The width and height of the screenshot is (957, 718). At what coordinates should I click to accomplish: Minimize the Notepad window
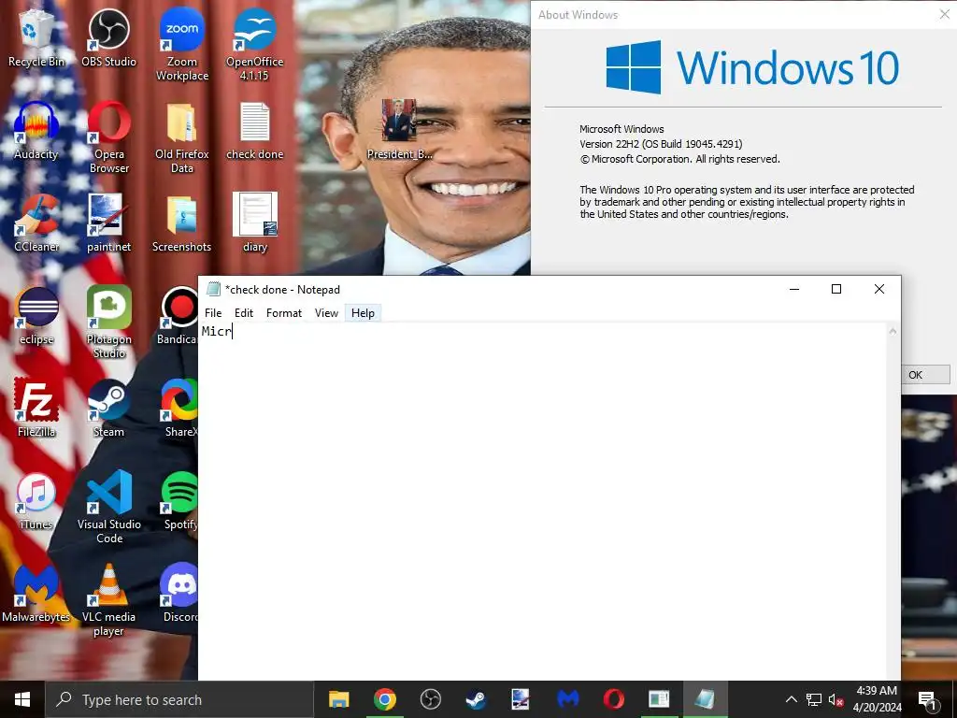pos(794,289)
